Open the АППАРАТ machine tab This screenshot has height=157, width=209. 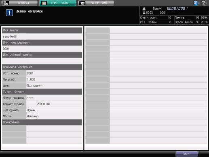tap(19, 3)
